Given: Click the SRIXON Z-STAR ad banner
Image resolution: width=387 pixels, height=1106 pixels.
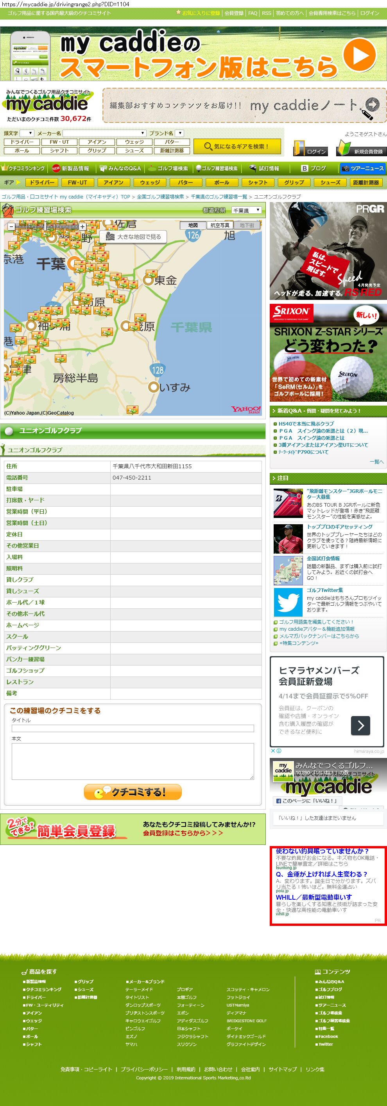Looking at the screenshot, I should tap(328, 353).
